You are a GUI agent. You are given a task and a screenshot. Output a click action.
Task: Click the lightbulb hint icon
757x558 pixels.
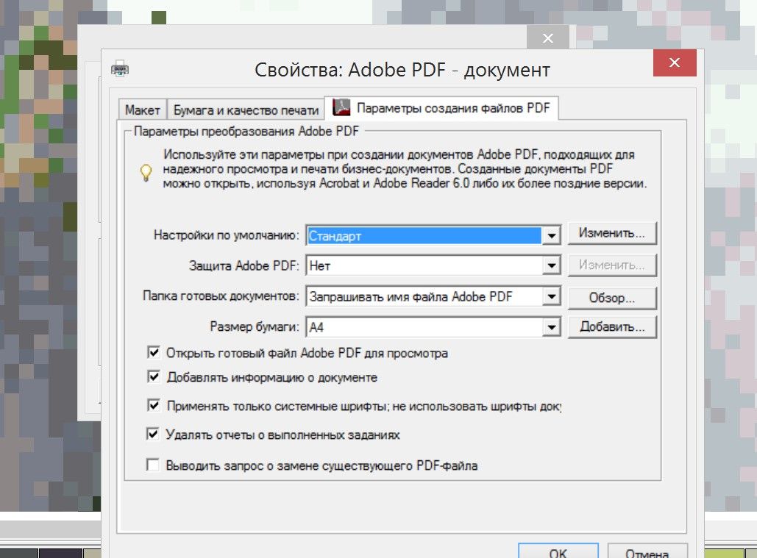click(146, 173)
